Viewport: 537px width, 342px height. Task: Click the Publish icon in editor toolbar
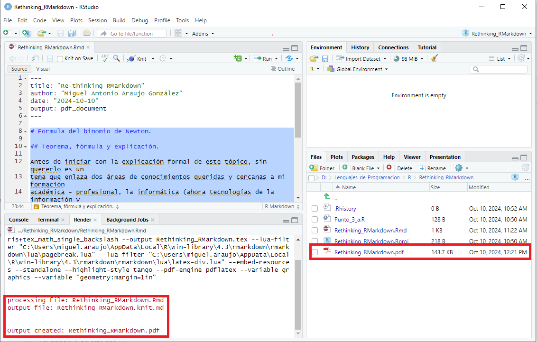289,58
